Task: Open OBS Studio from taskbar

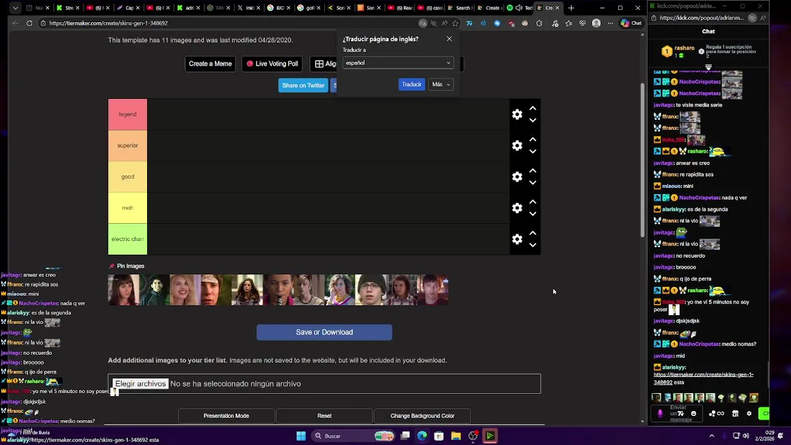Action: tap(473, 436)
